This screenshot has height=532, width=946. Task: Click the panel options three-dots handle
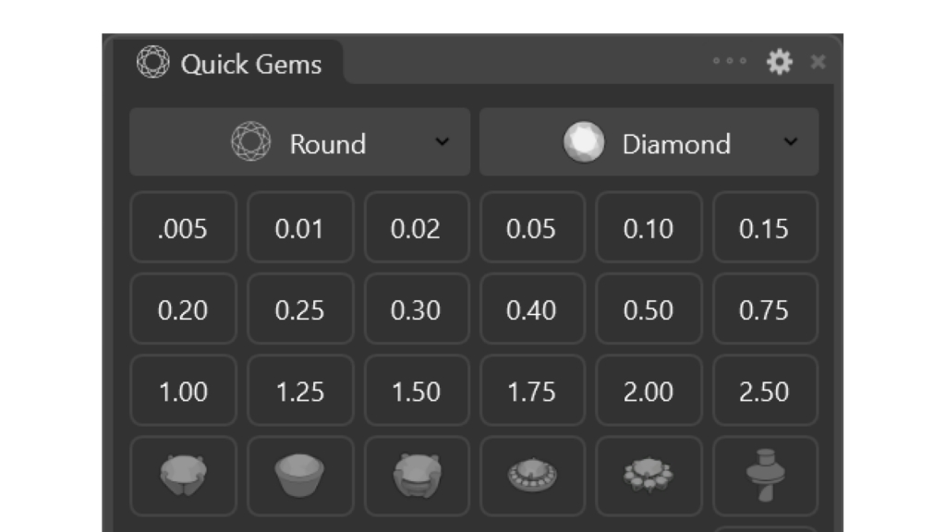pos(730,60)
